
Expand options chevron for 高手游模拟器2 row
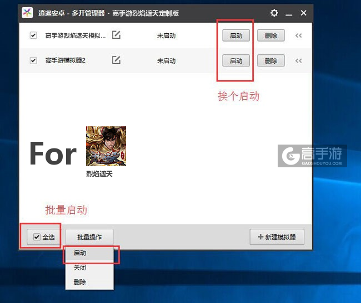coord(299,61)
